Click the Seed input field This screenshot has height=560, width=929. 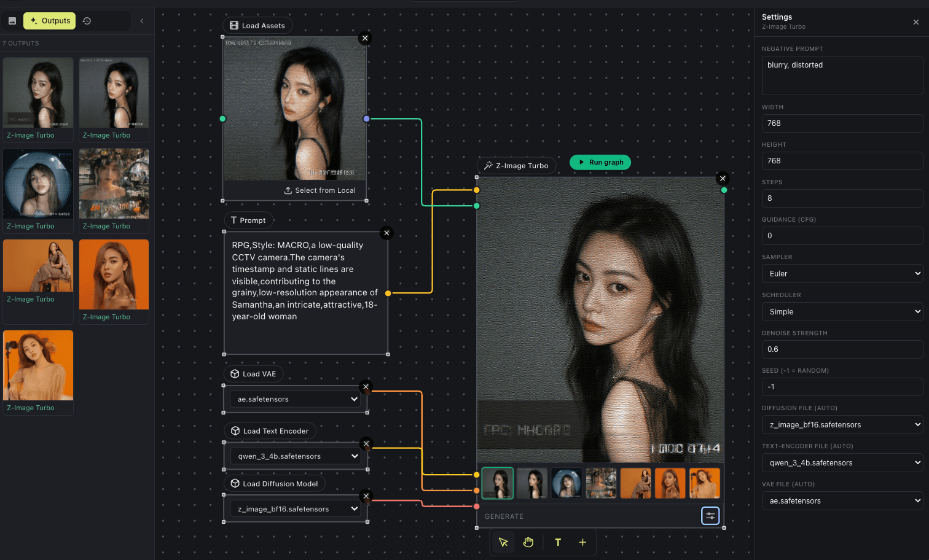click(x=842, y=387)
